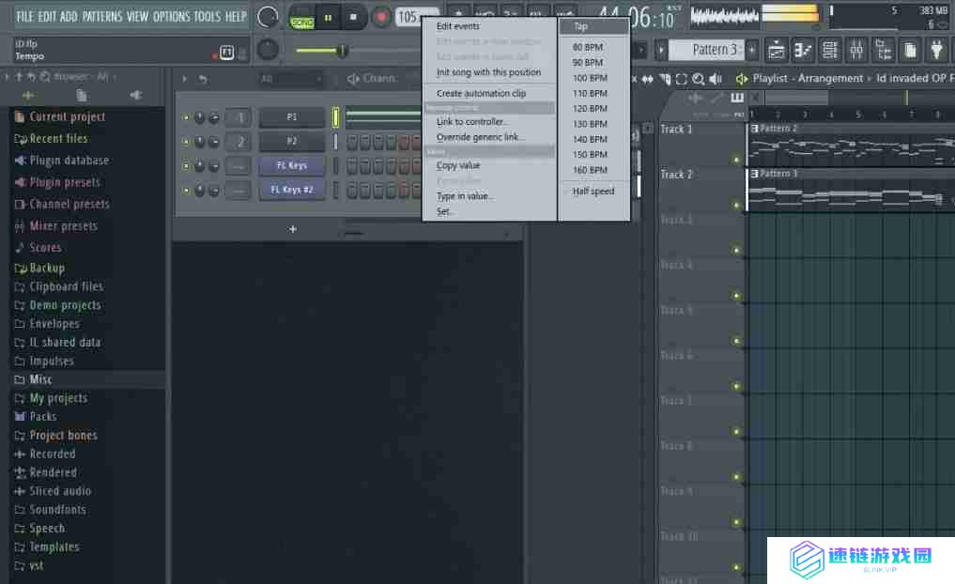
Task: Mute Track 1 in the Playlist
Action: click(x=736, y=160)
